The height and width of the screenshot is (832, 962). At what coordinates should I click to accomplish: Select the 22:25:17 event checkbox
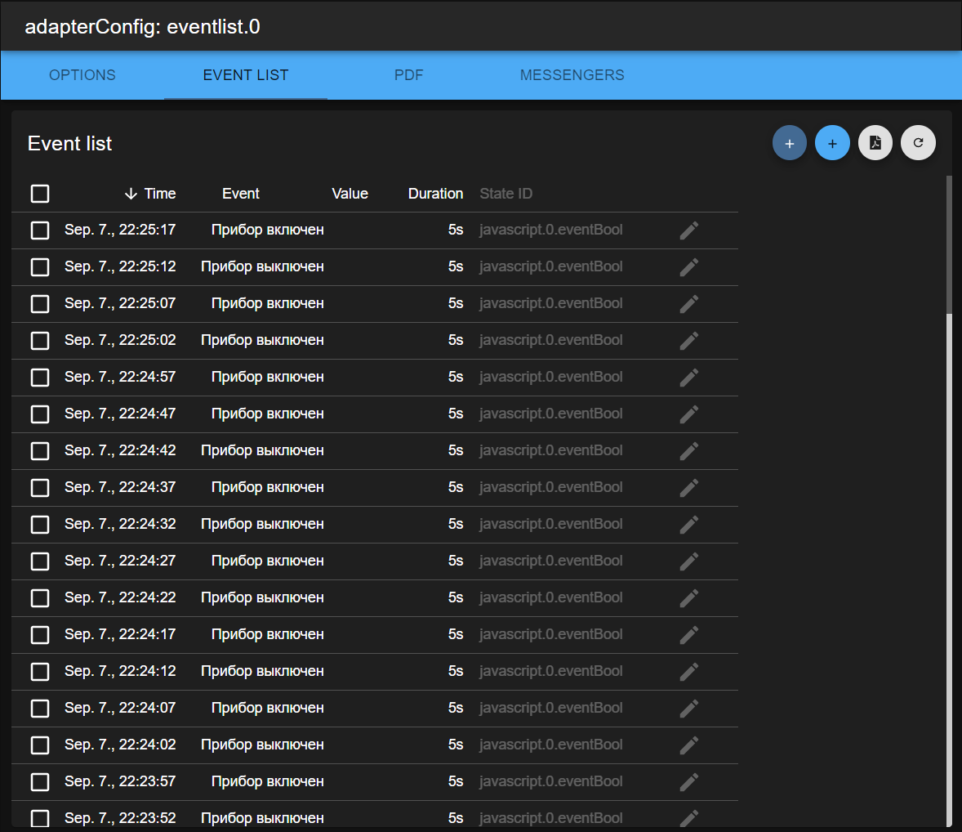(x=40, y=230)
